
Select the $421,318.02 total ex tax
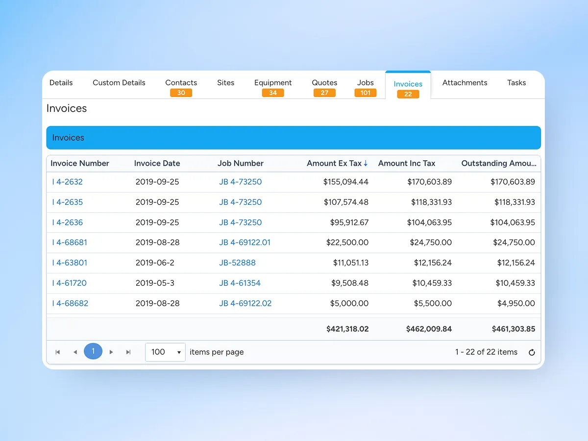point(347,329)
